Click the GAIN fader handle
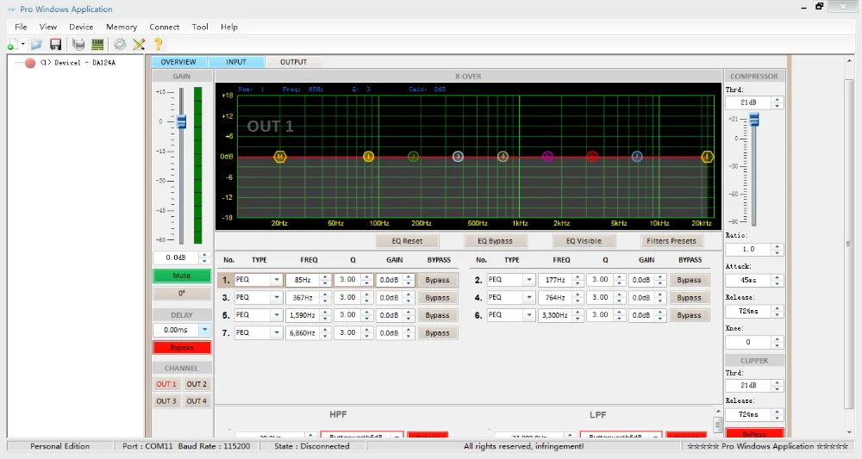The width and height of the screenshot is (862, 459). click(181, 122)
